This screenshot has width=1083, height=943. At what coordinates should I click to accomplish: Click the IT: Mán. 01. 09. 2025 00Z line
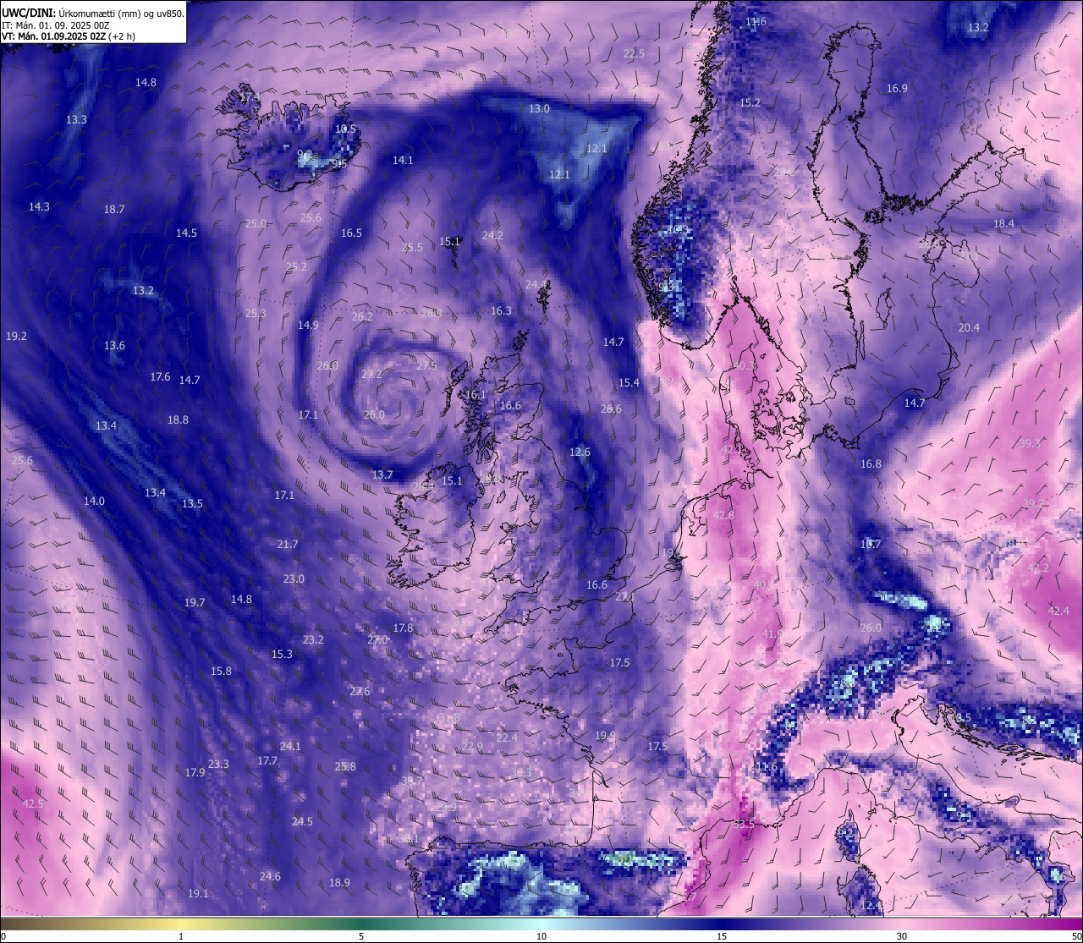tap(57, 25)
